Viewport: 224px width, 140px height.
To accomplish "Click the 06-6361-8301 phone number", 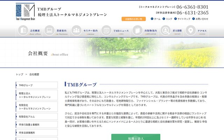I will 192,7.
